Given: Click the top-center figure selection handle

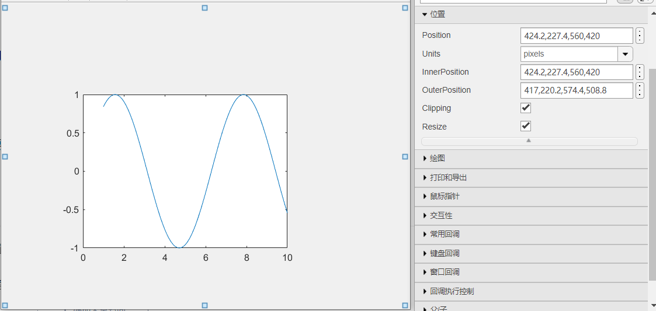Looking at the screenshot, I should point(204,8).
